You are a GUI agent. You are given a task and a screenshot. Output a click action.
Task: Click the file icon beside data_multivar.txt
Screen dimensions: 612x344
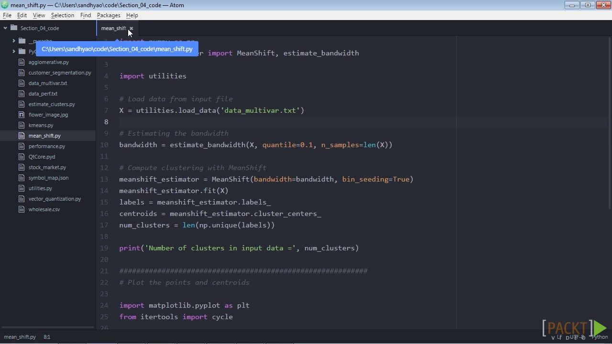pos(21,83)
